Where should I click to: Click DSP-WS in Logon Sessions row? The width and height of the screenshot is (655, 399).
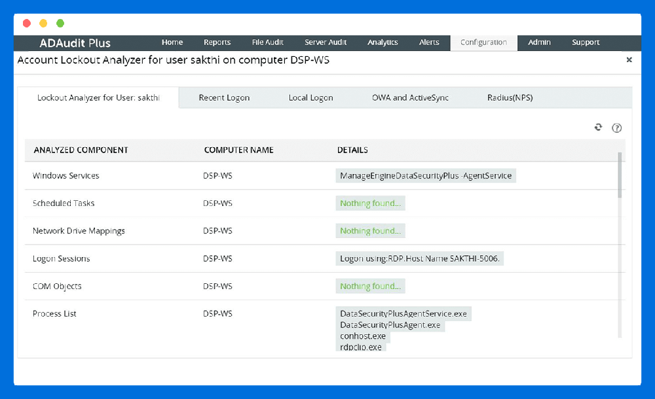tap(217, 259)
